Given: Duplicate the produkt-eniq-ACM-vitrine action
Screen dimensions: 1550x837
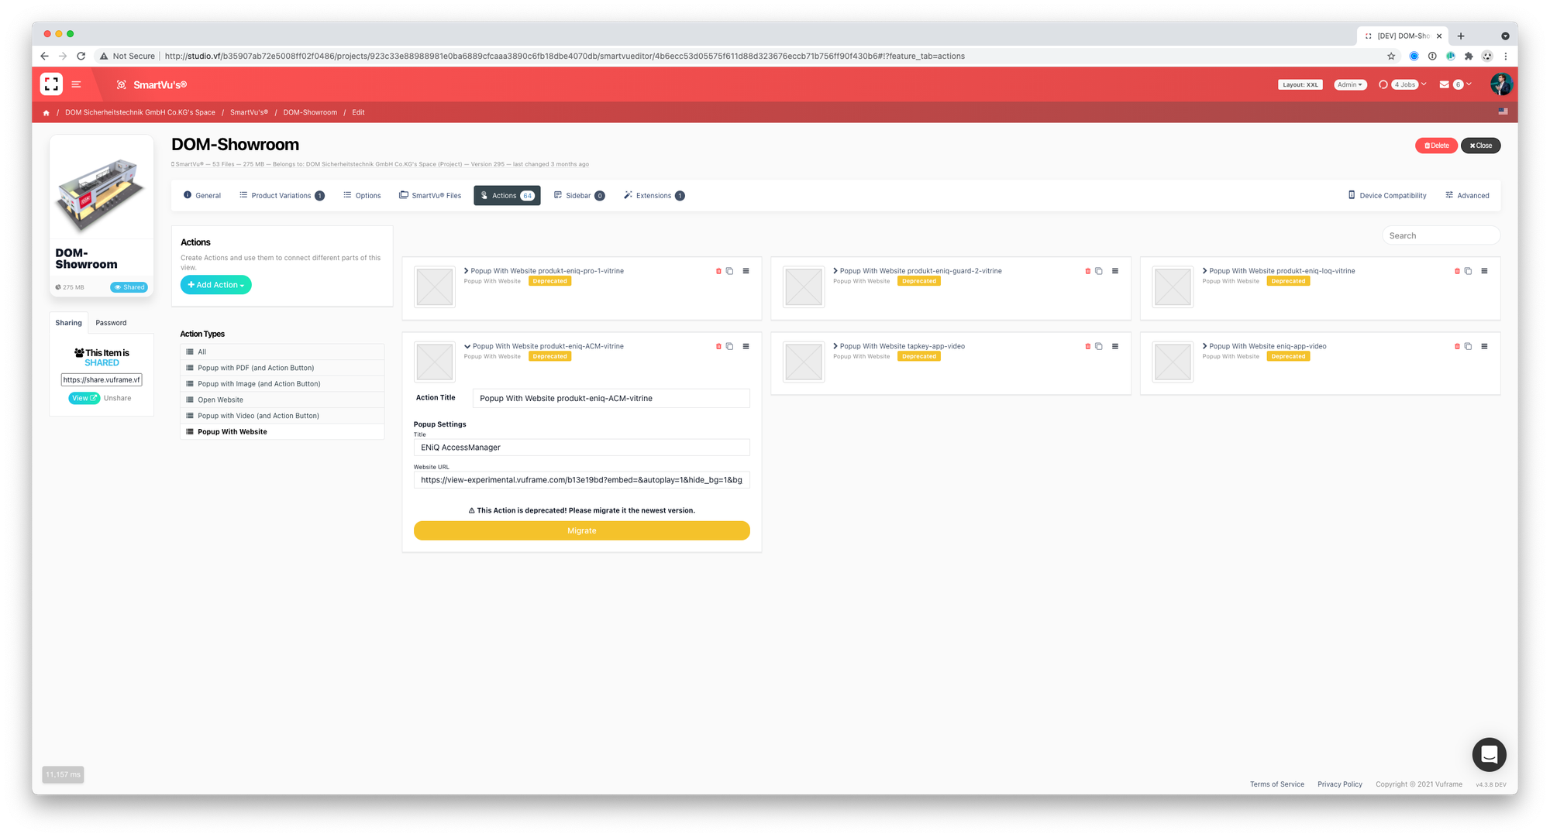Looking at the screenshot, I should click(x=729, y=346).
